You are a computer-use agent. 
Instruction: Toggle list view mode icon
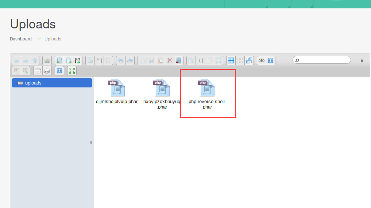click(38, 71)
